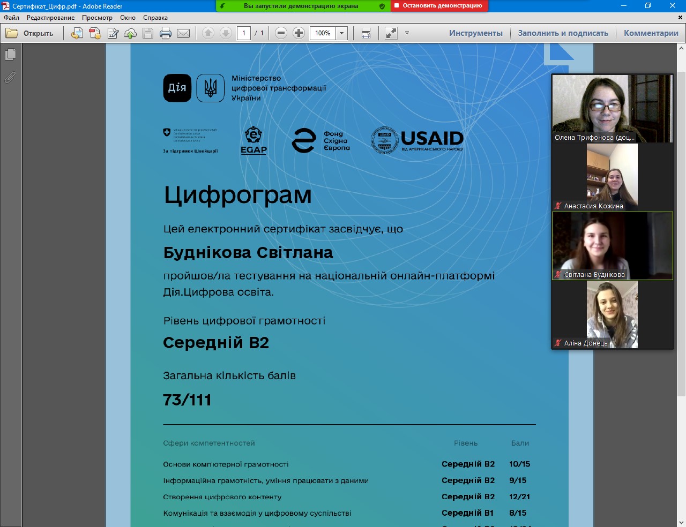Click the Print file printer icon
This screenshot has height=527, width=686.
[x=166, y=33]
